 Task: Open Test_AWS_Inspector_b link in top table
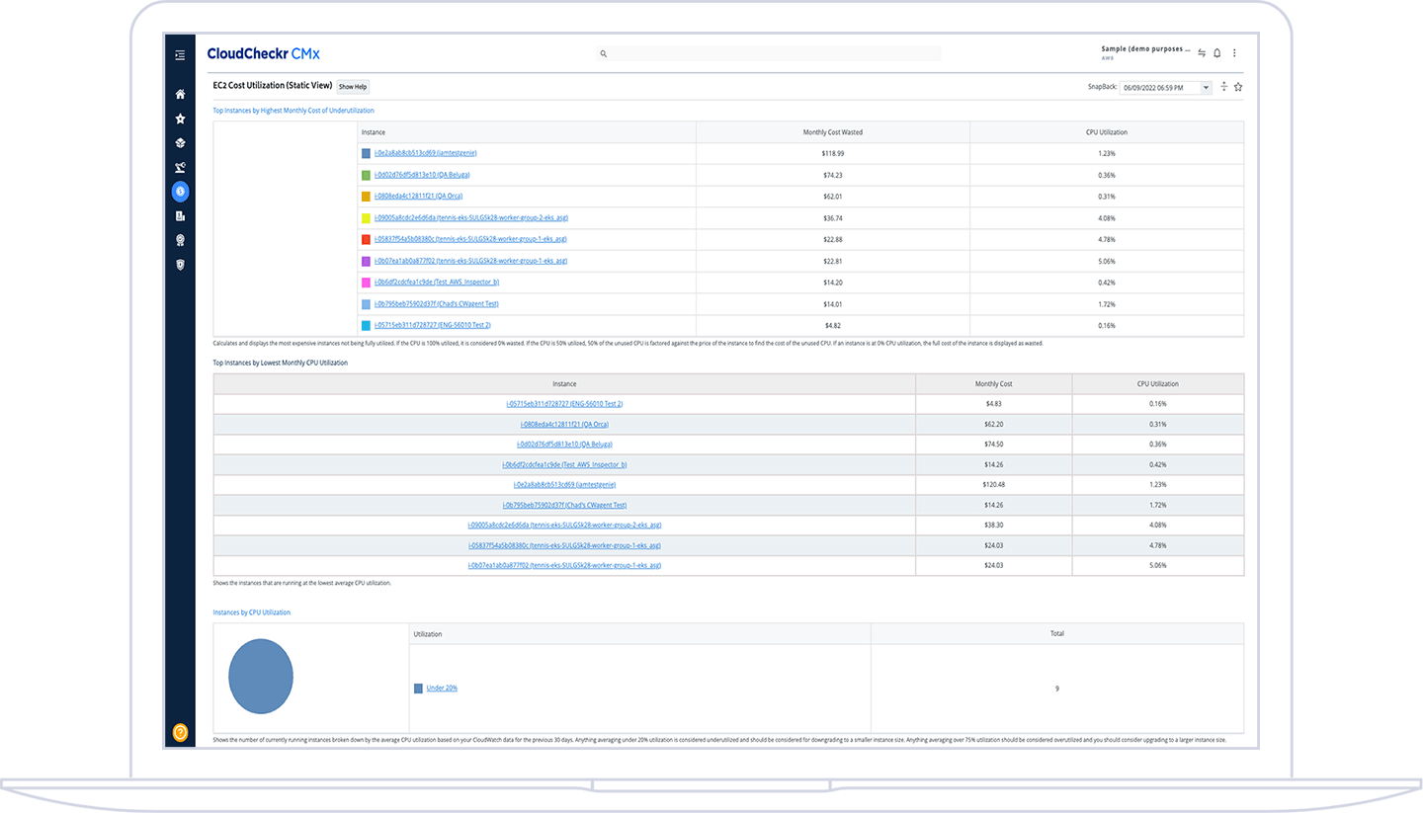point(436,282)
